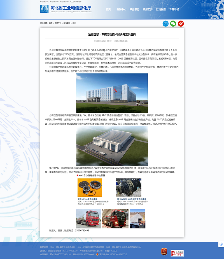This screenshot has width=224, height=259.
Task: Click the dual-plate 400 clutch module photo
Action: coord(129,187)
